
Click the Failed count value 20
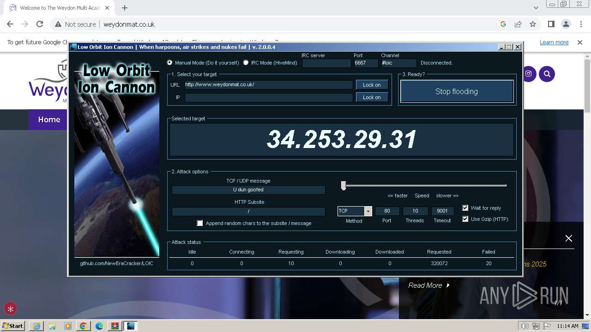click(488, 263)
